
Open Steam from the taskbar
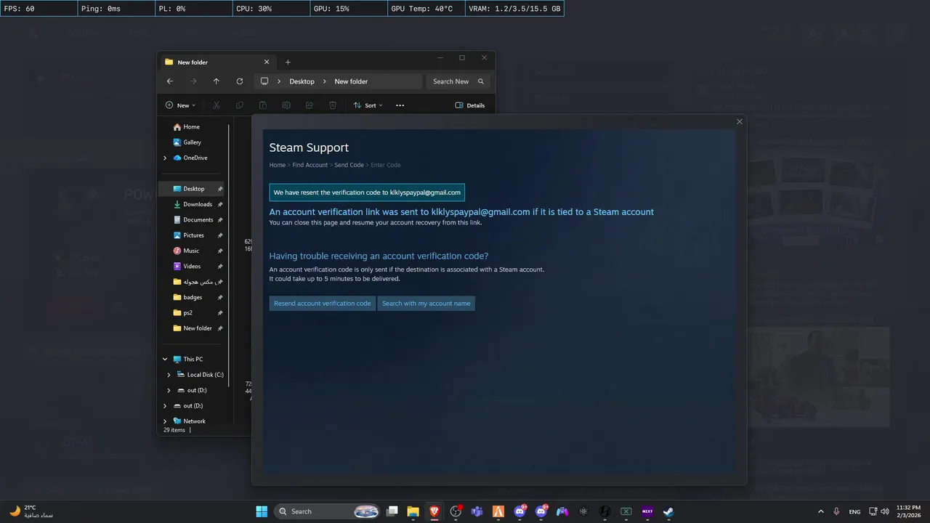pos(668,511)
